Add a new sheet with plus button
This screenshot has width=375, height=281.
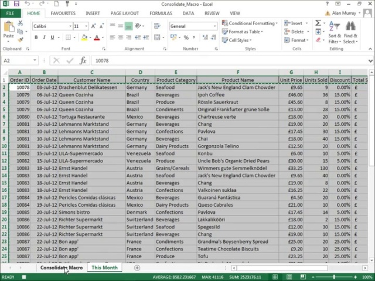point(137,268)
